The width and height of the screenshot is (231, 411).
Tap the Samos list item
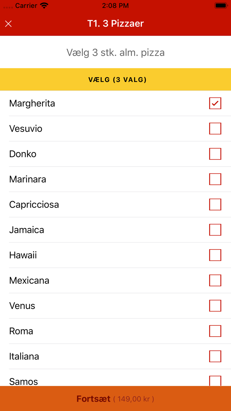pyautogui.click(x=23, y=381)
